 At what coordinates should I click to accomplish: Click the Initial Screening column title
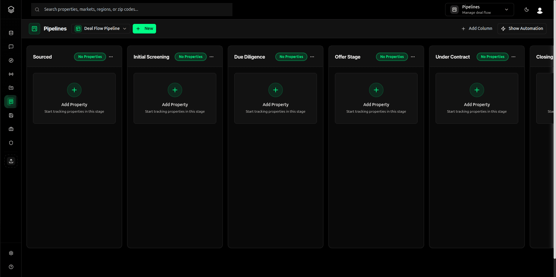click(151, 57)
